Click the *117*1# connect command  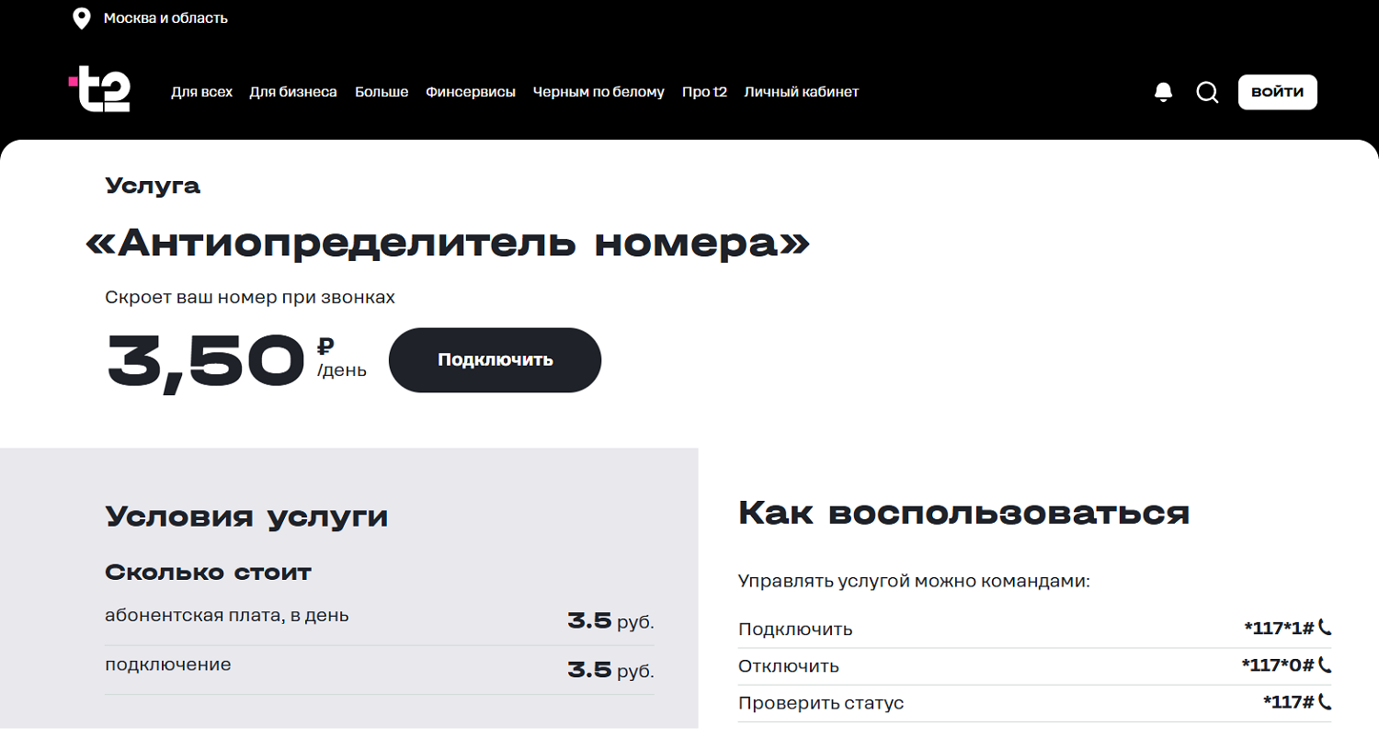[1279, 629]
